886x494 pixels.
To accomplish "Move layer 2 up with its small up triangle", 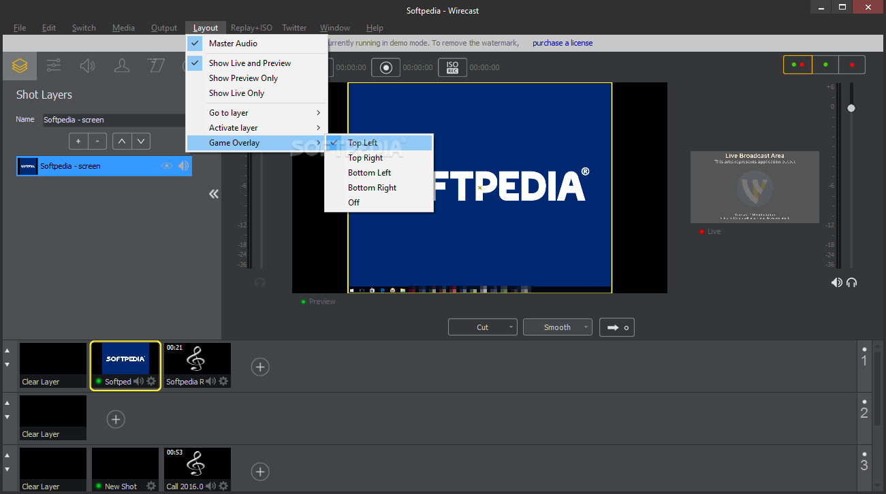I will pyautogui.click(x=7, y=403).
